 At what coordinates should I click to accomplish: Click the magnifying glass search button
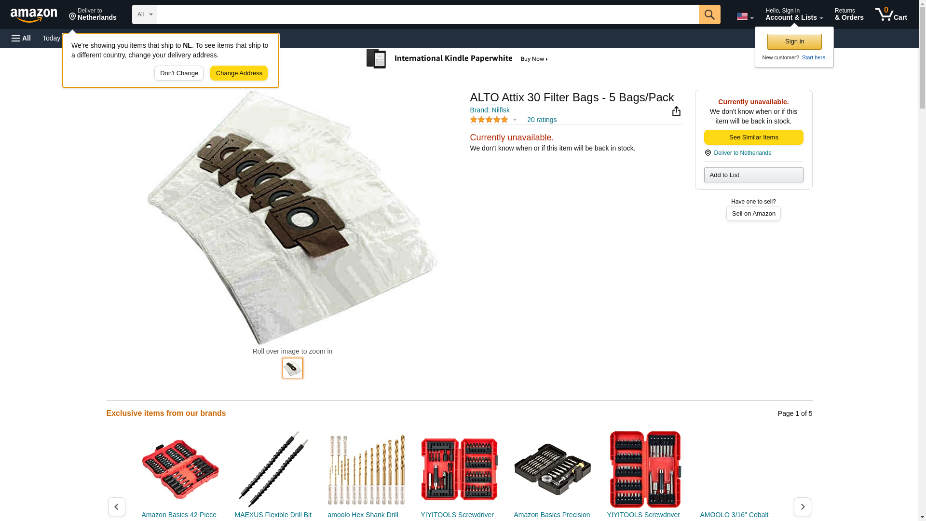point(709,14)
